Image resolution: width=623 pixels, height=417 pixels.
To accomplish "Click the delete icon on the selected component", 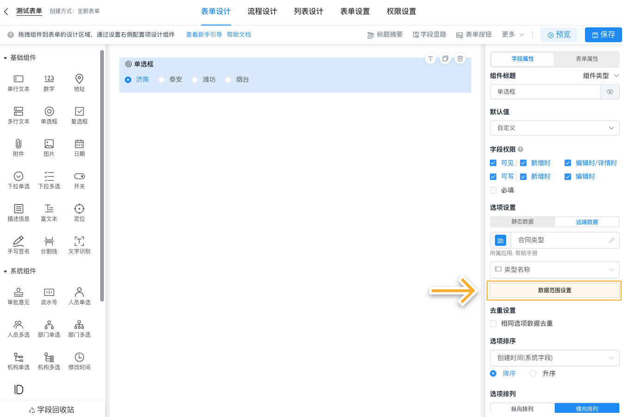I will [x=460, y=58].
